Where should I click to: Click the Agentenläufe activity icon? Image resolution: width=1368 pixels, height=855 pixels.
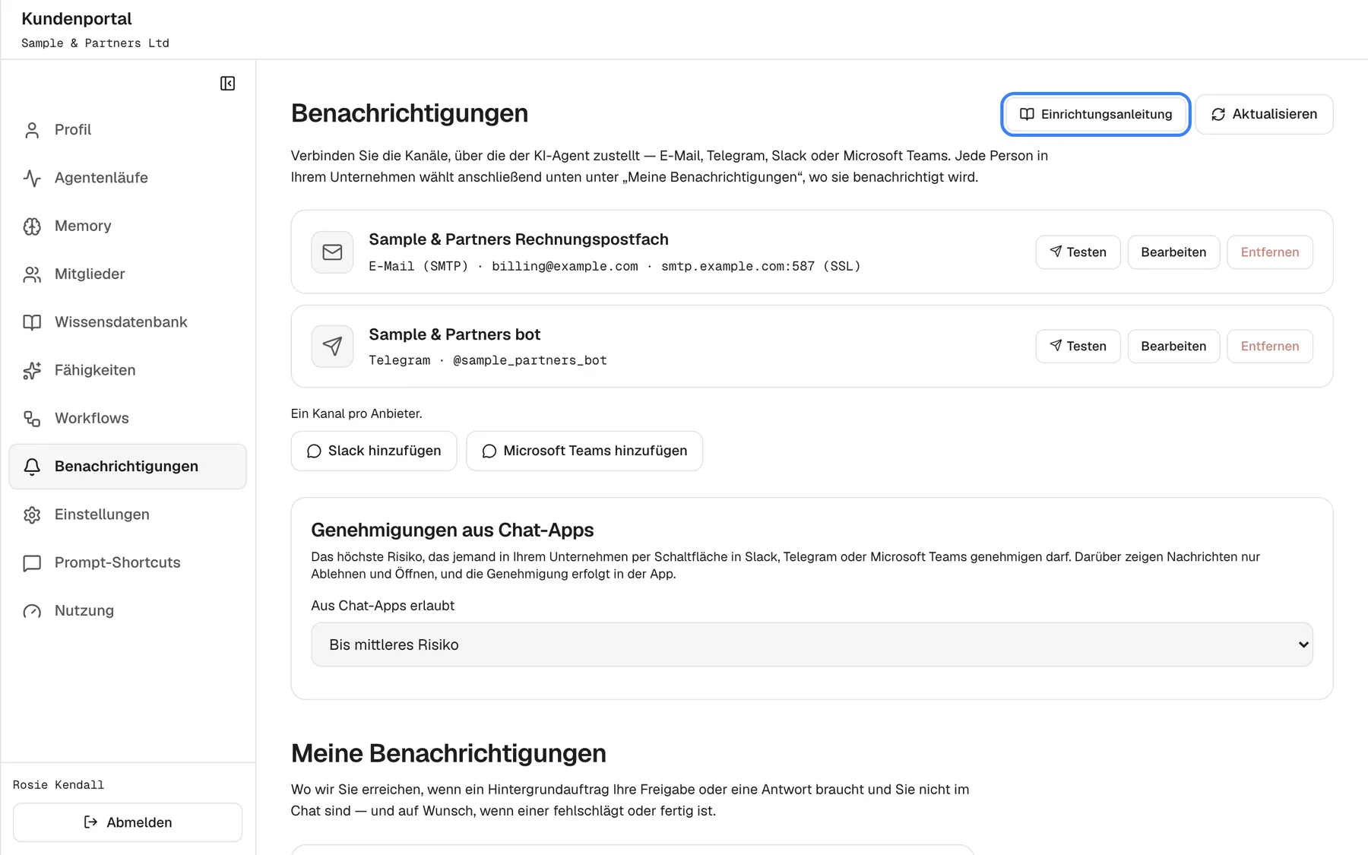pos(32,178)
